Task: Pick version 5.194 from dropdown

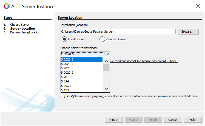Action: 81,81
